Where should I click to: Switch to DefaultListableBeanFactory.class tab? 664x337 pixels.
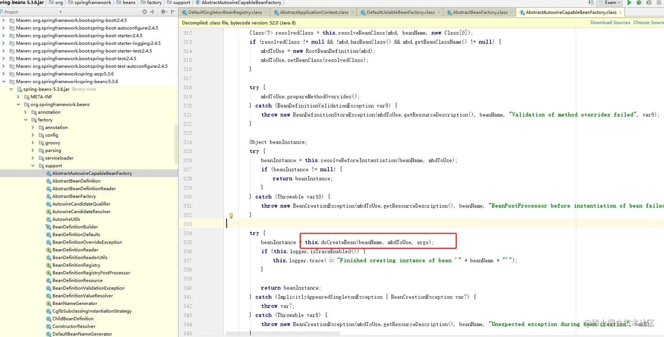coord(401,12)
